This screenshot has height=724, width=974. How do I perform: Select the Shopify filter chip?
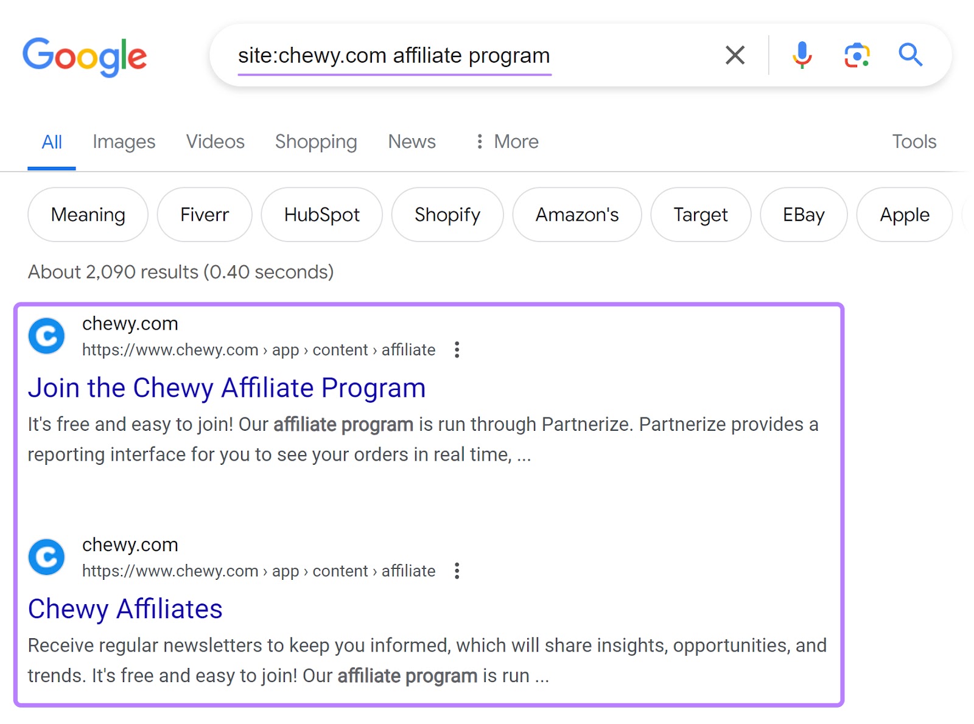[x=447, y=214]
